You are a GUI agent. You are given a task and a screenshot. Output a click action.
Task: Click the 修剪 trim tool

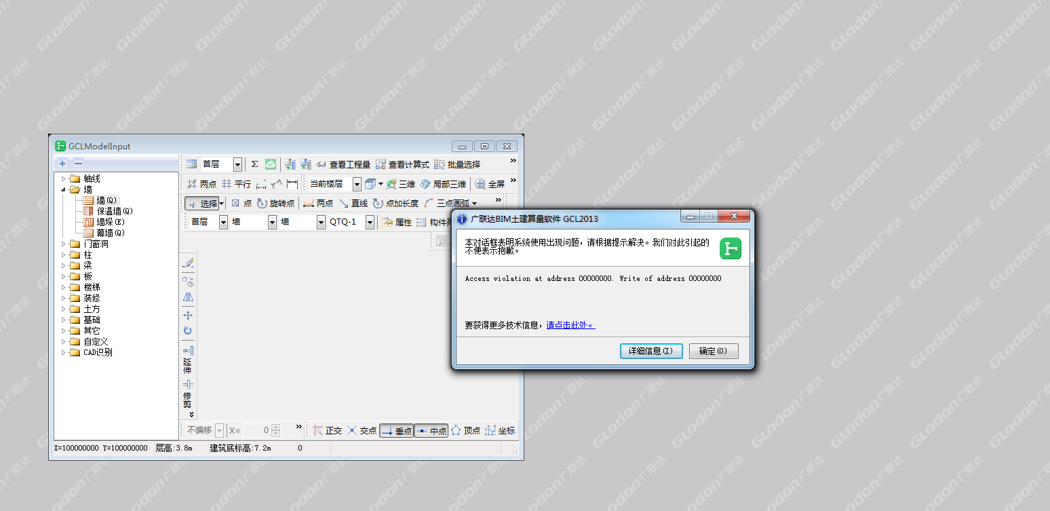(x=188, y=394)
